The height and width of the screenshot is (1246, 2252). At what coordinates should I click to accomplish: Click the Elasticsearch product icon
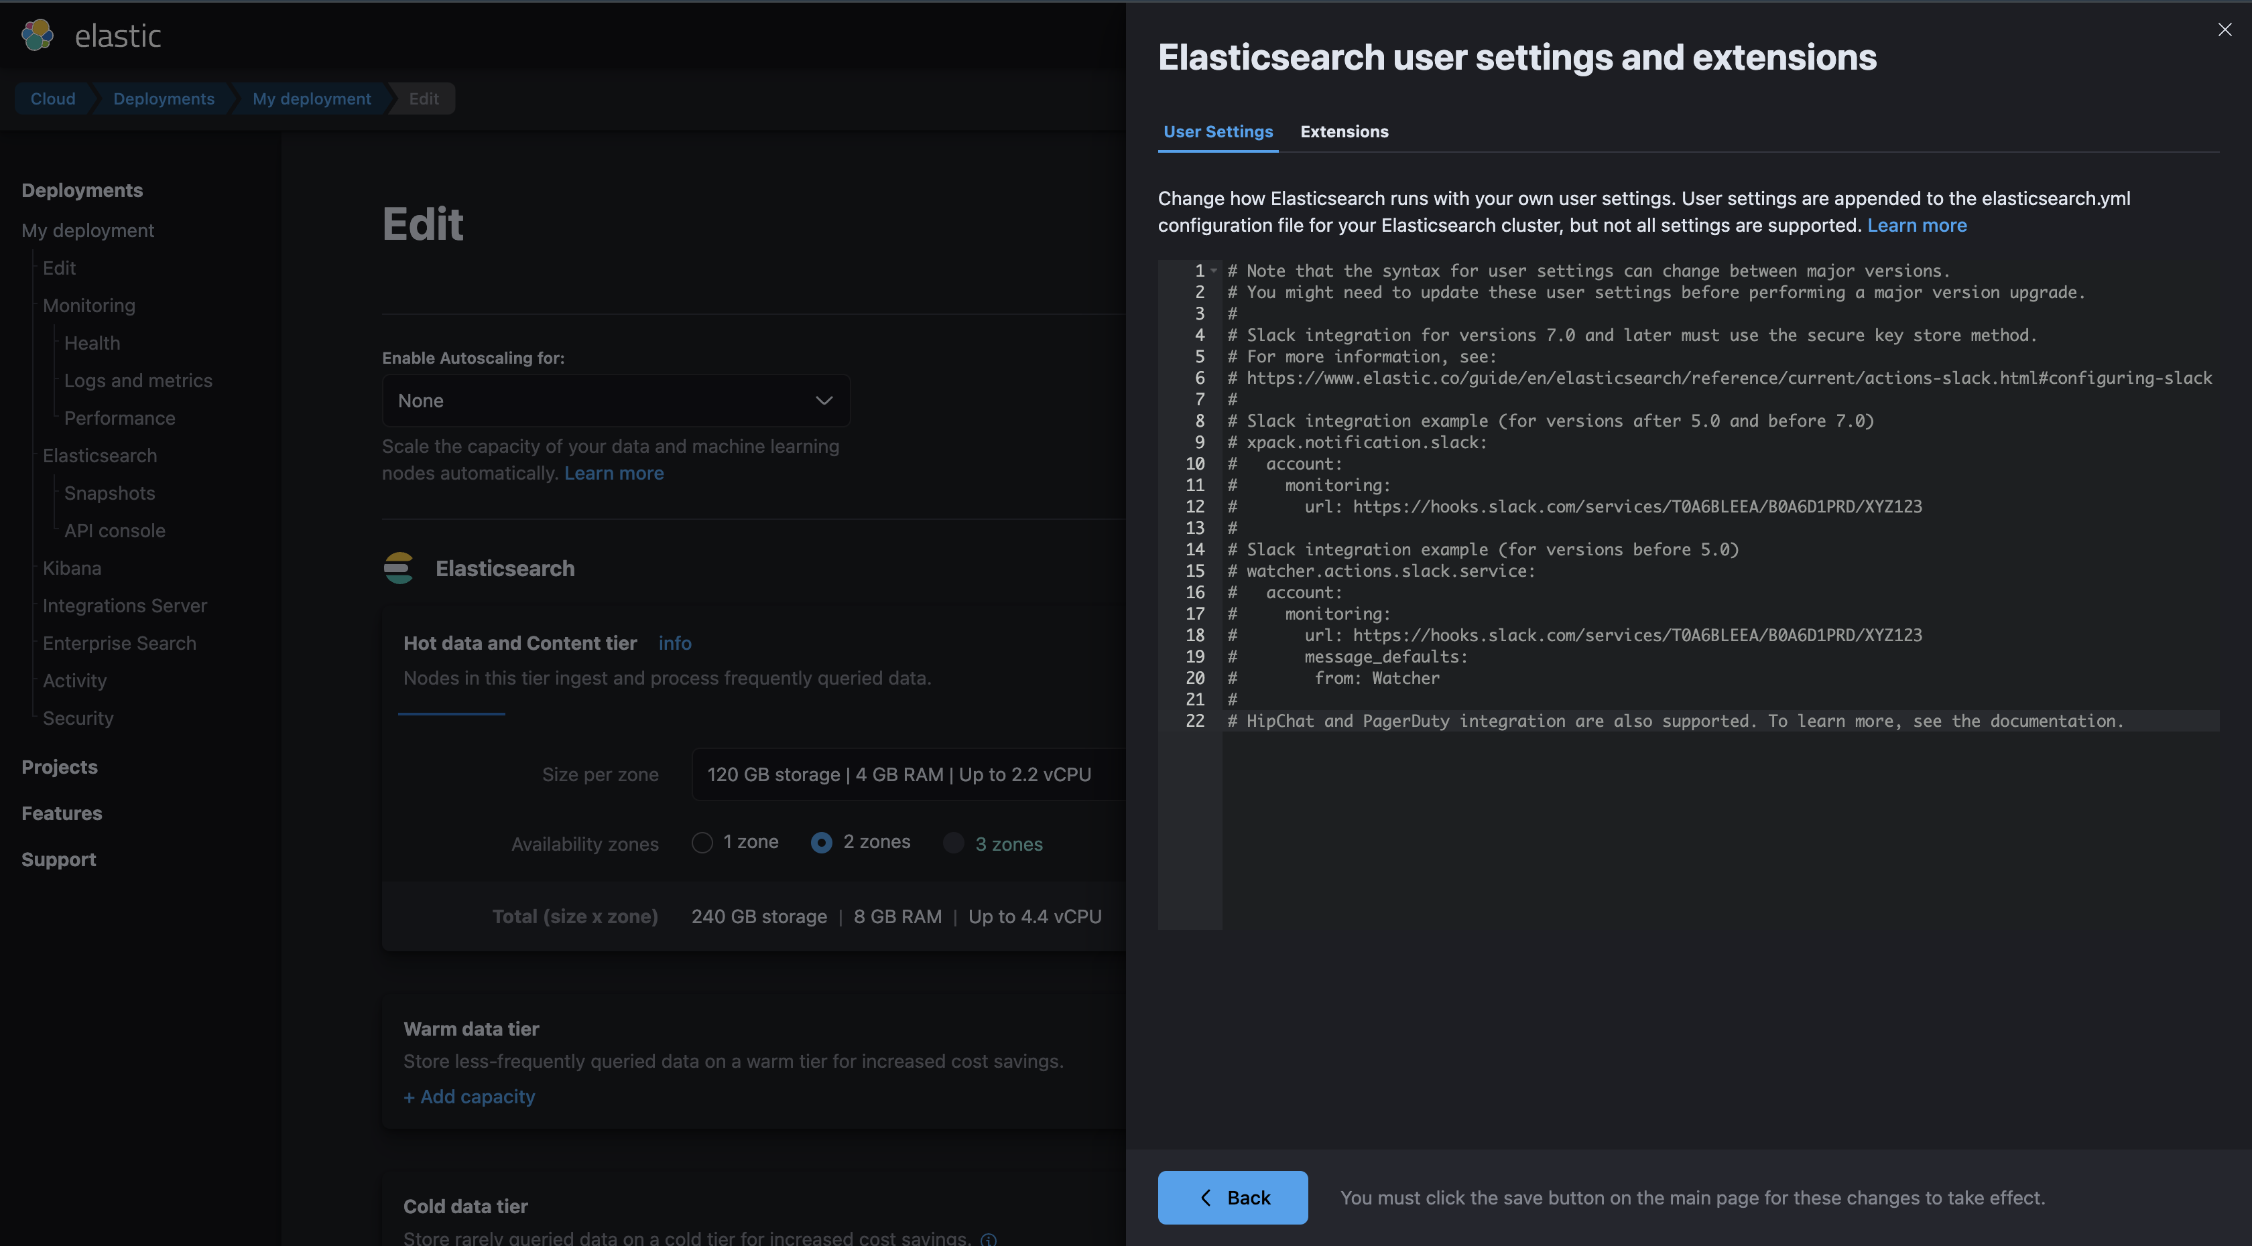pos(399,568)
